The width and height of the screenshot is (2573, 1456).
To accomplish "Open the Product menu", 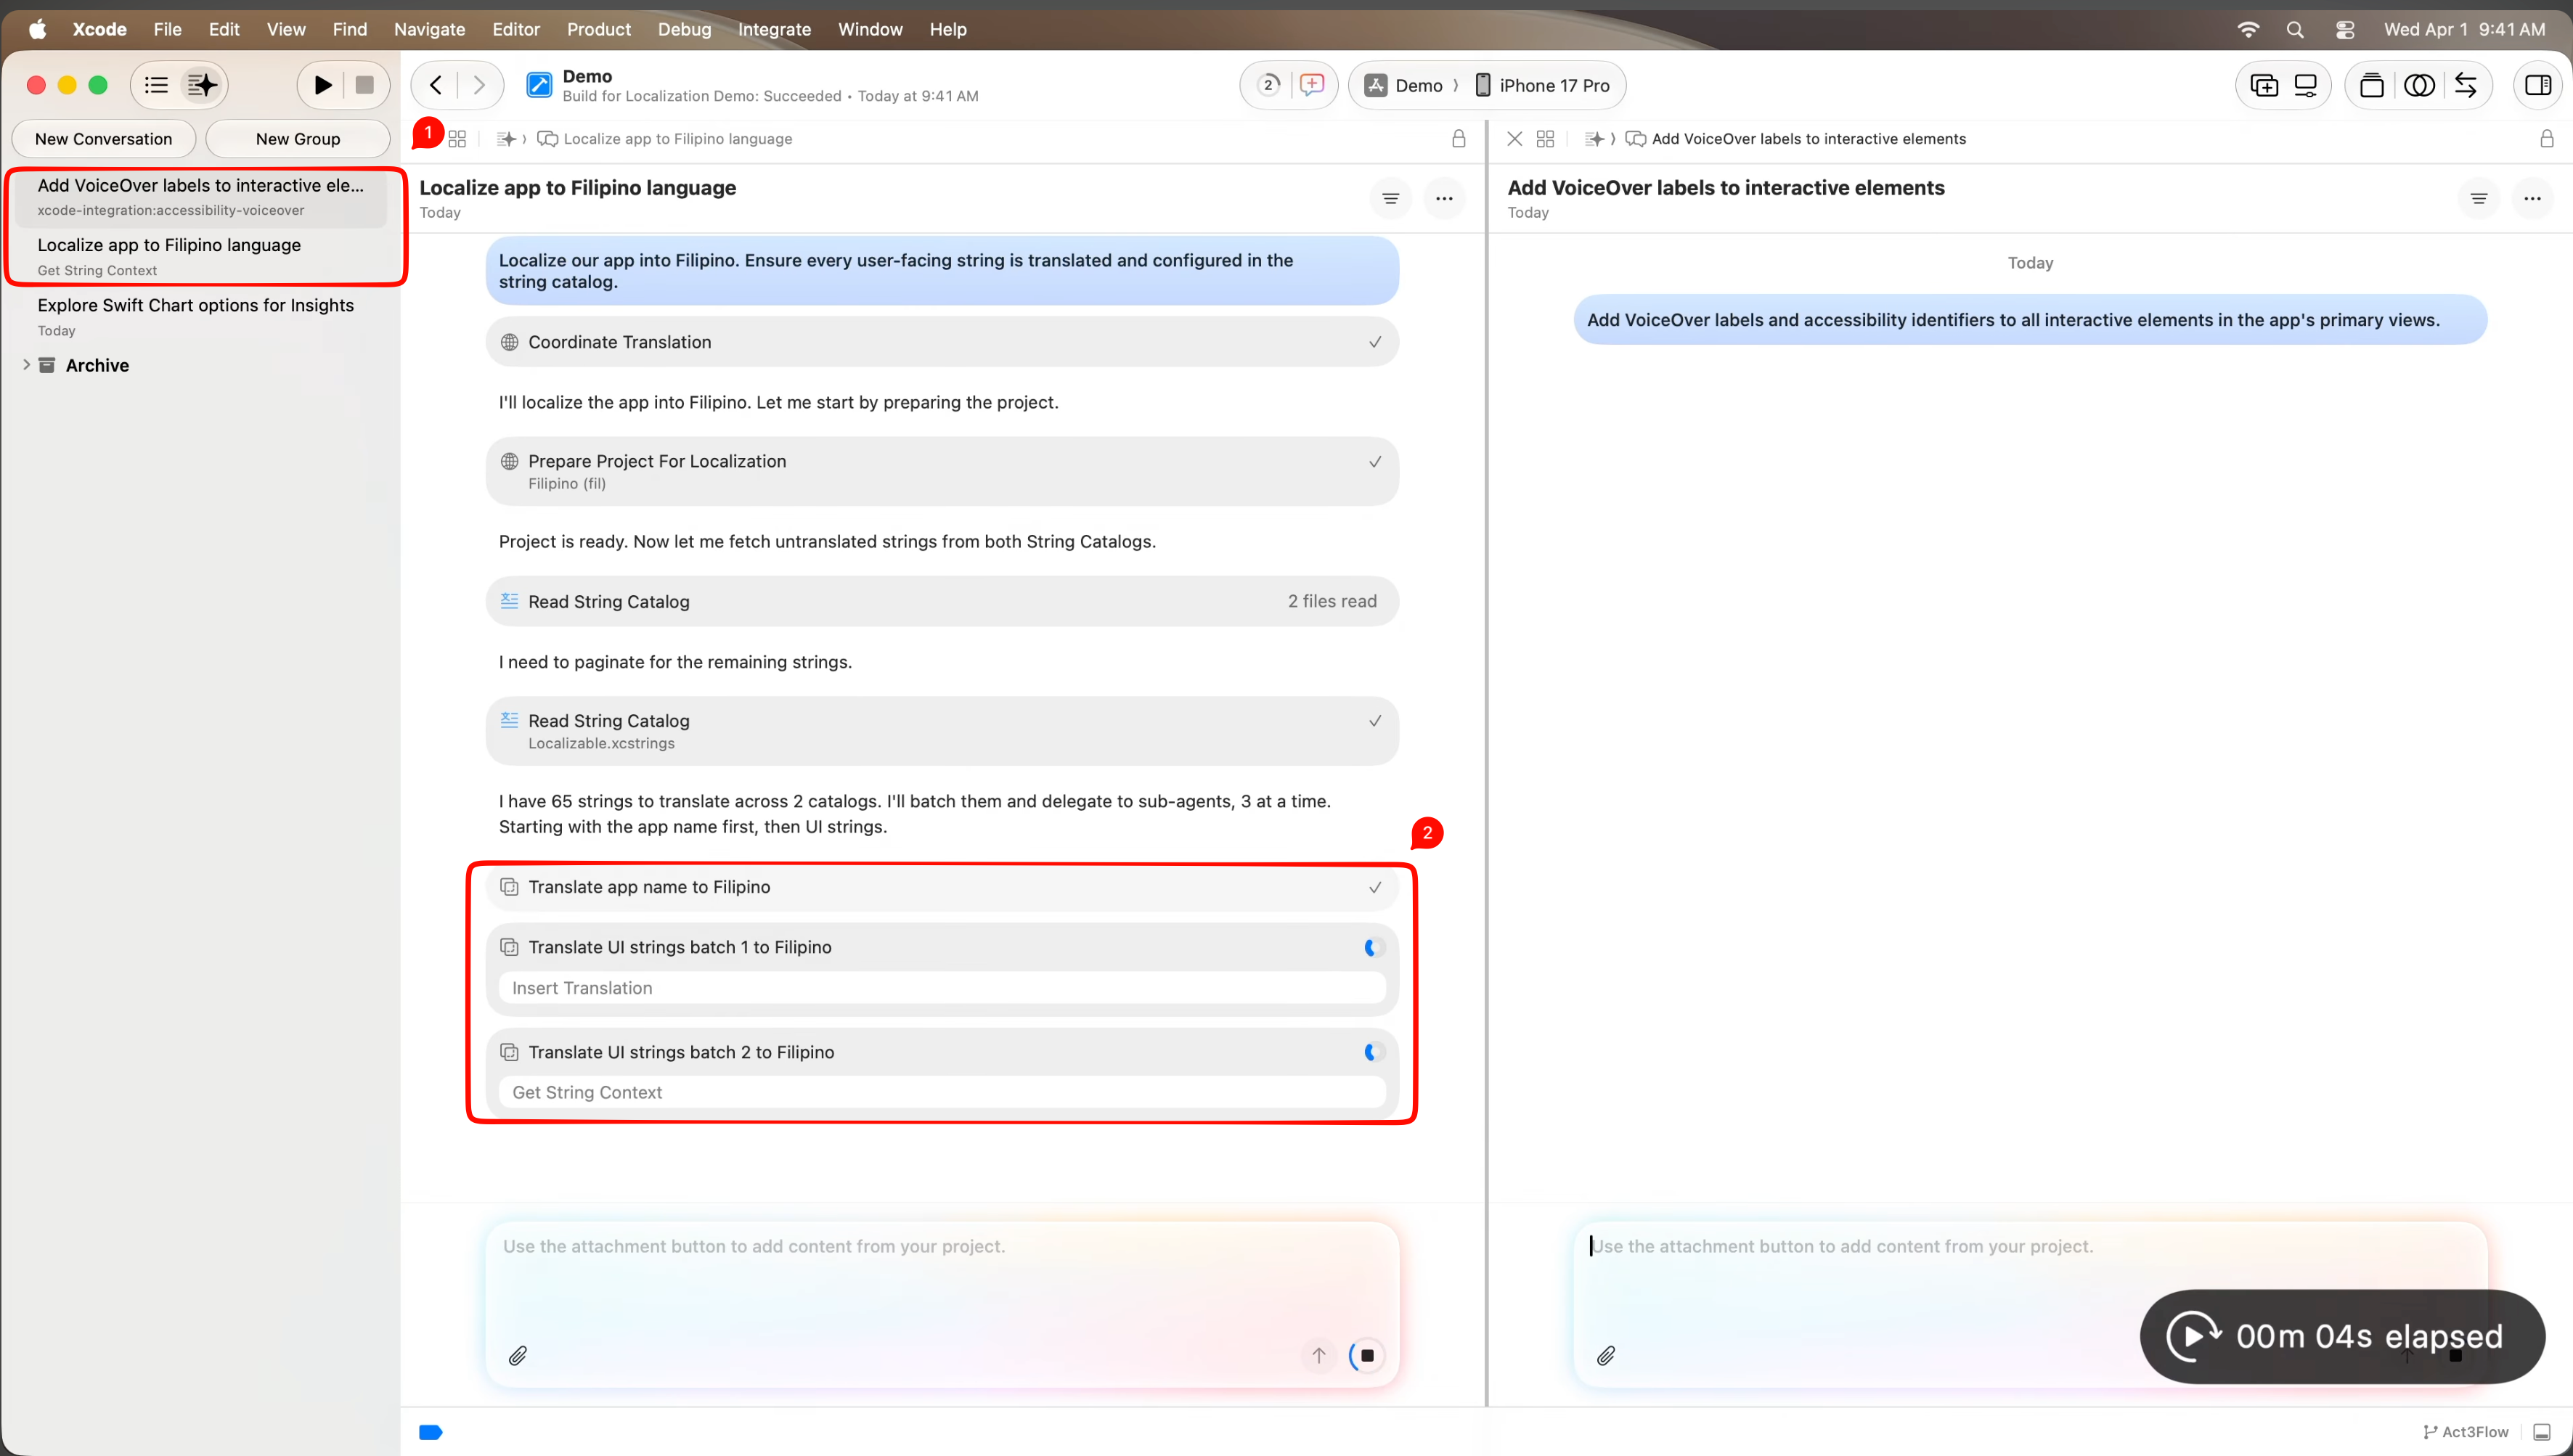I will coord(598,29).
